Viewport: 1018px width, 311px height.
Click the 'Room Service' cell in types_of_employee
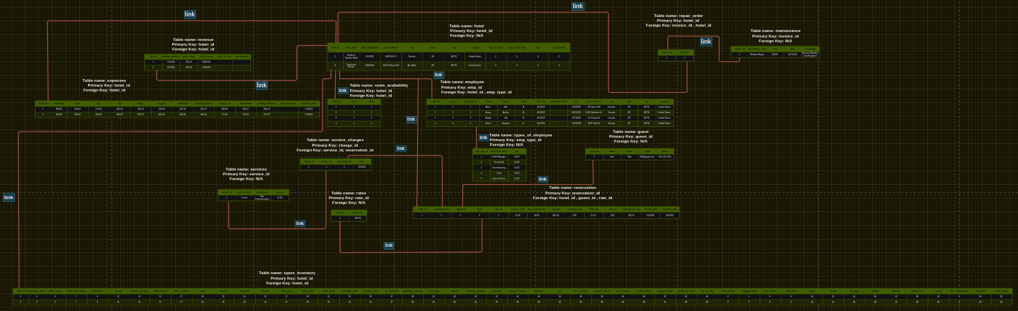click(499, 179)
